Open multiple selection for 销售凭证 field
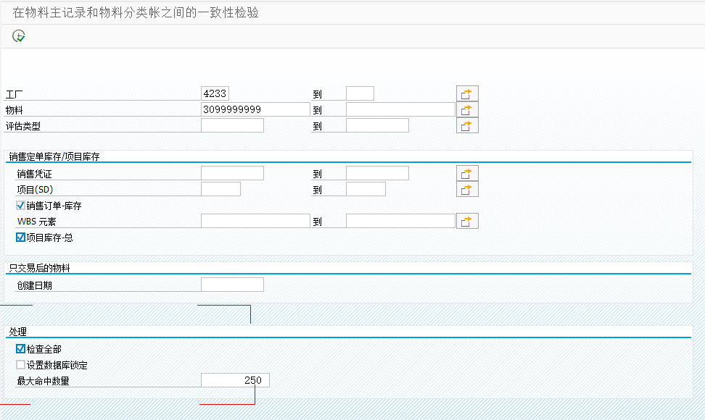Screen dimensions: 705x420 tap(467, 172)
